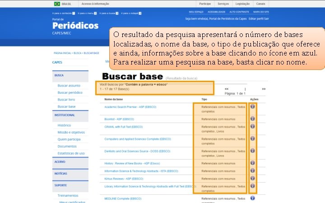Expand the NOTÍCIAS sidebar section
Image resolution: width=325 pixels, height=203 pixels.
70,174
